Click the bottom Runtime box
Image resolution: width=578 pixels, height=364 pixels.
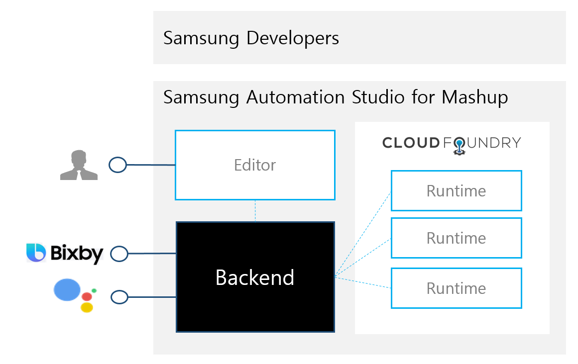pos(457,288)
